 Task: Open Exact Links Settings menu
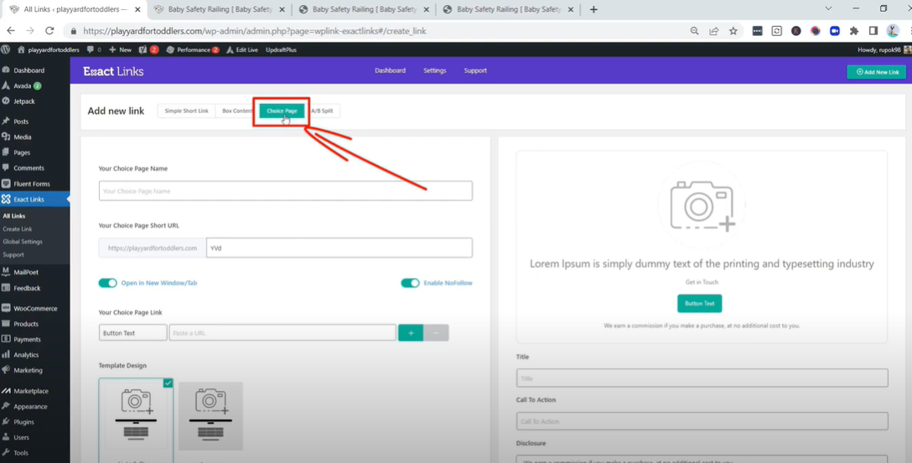tap(434, 71)
